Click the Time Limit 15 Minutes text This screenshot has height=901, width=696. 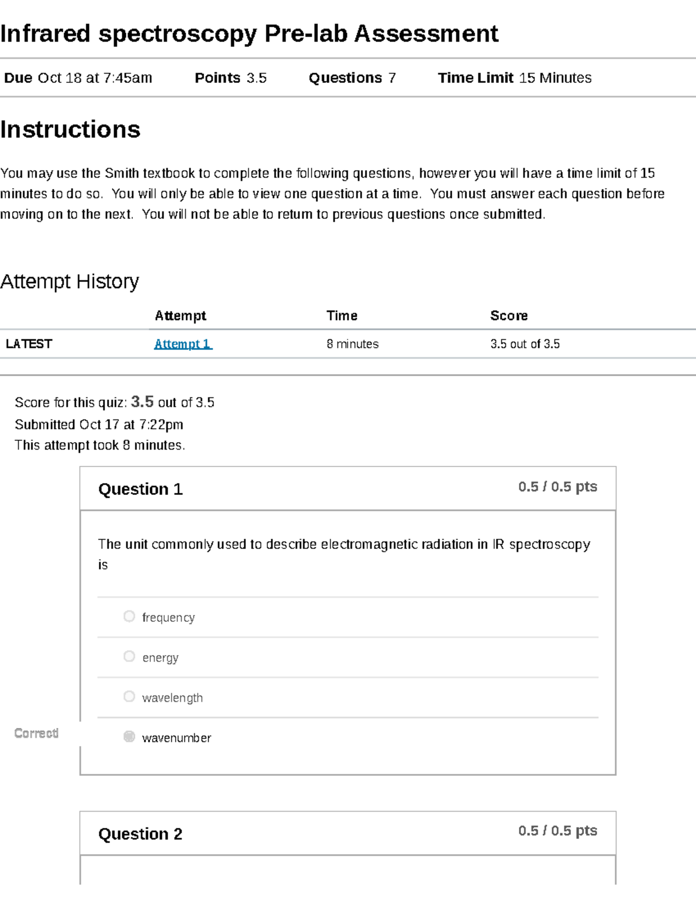pos(514,78)
